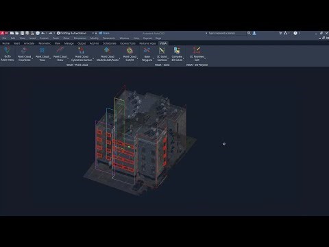Click the Help question mark icon
Screen dimensions: 329x247
tap(295, 34)
